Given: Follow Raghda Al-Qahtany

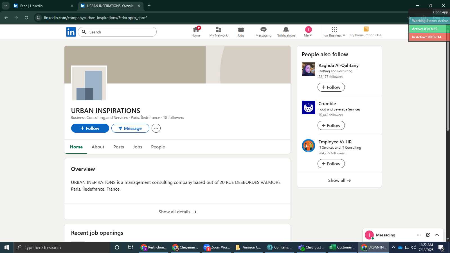Looking at the screenshot, I should tap(331, 87).
